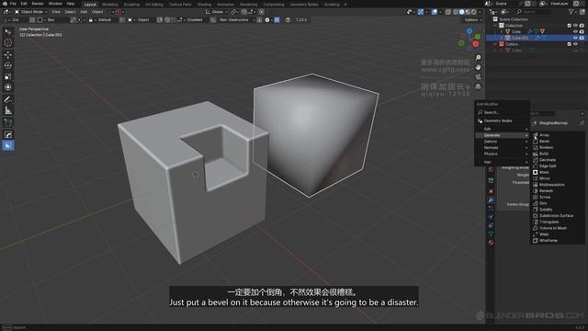The image size is (588, 331).
Task: Select the Annotate tool in the left toolbar
Action: [8, 99]
